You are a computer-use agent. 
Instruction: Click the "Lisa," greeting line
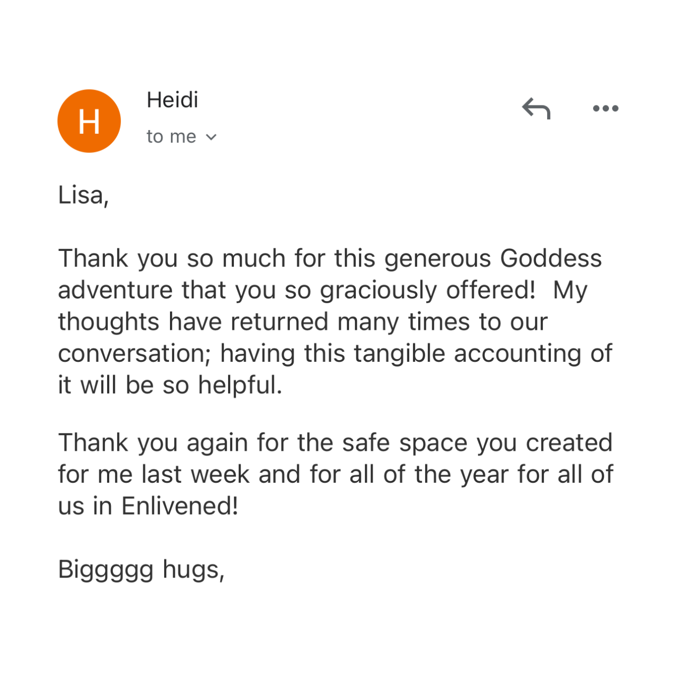click(84, 195)
